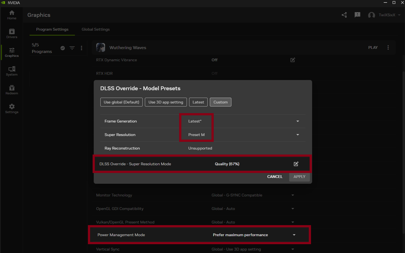Switch to the Program Settings tab
The height and width of the screenshot is (253, 405).
52,29
